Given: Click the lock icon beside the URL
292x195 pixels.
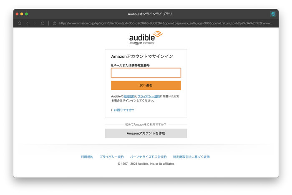Looking at the screenshot, I should (55, 23).
